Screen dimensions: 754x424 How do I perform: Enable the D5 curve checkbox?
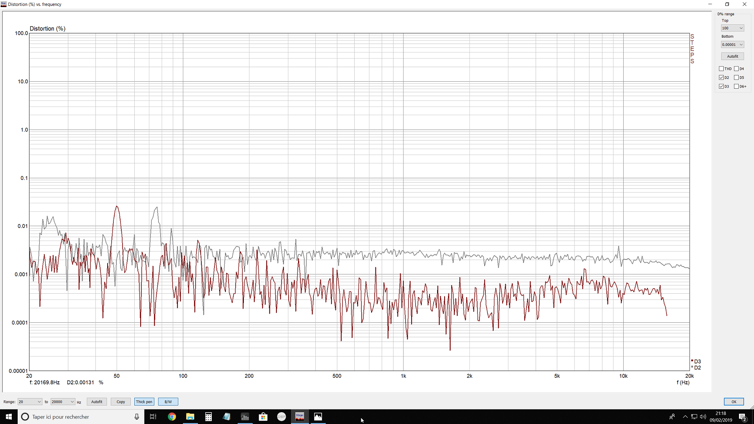(736, 77)
